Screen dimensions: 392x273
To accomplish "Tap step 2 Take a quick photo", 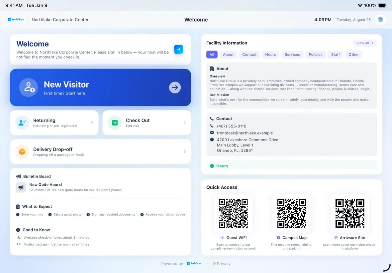I will point(65,214).
